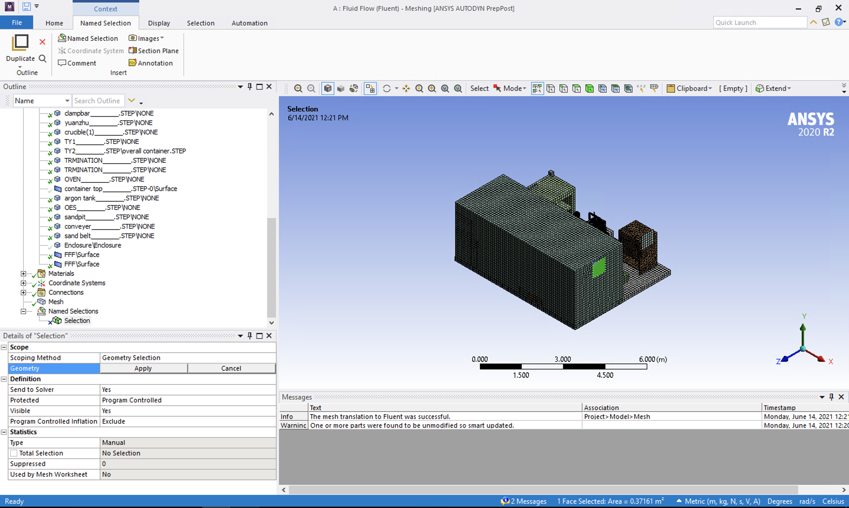Collapse the Statistics section in Details
The image size is (849, 508).
[x=4, y=432]
